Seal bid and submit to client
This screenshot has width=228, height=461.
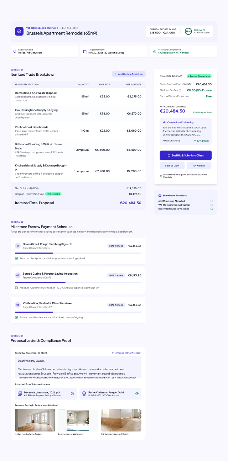click(x=186, y=155)
